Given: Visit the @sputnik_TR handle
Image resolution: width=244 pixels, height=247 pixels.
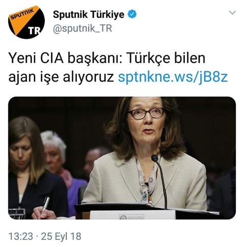Looking at the screenshot, I should pos(83,29).
